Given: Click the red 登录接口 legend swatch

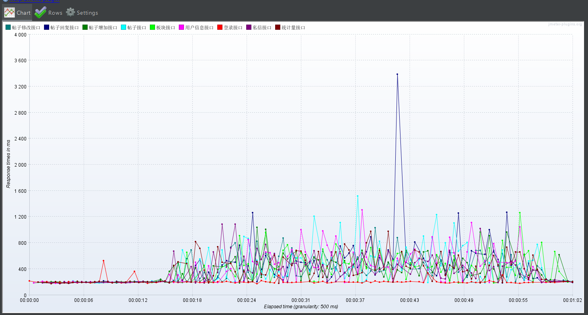Looking at the screenshot, I should [x=220, y=27].
